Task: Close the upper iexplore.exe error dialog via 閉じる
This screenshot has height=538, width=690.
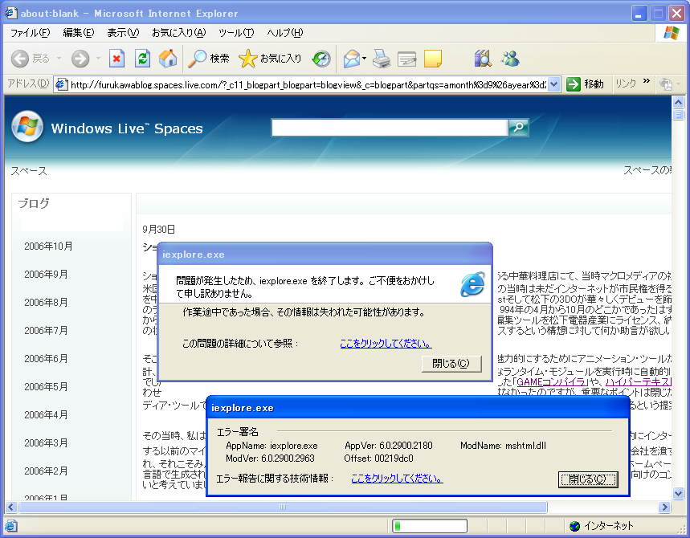Action: pos(451,364)
